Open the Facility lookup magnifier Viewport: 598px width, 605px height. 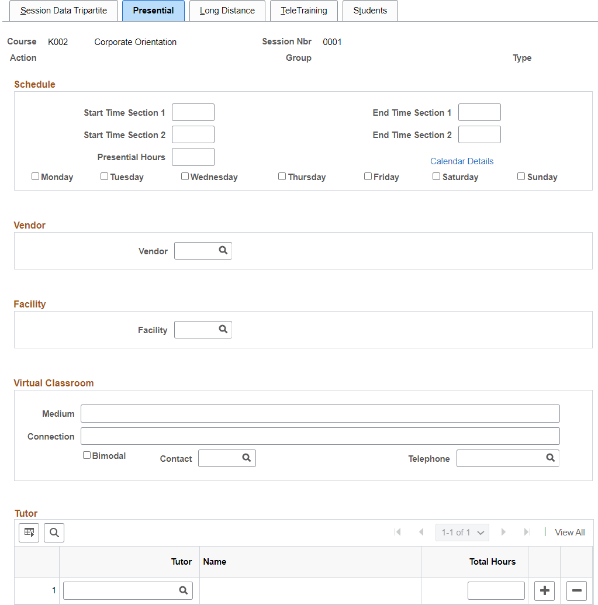tap(223, 329)
